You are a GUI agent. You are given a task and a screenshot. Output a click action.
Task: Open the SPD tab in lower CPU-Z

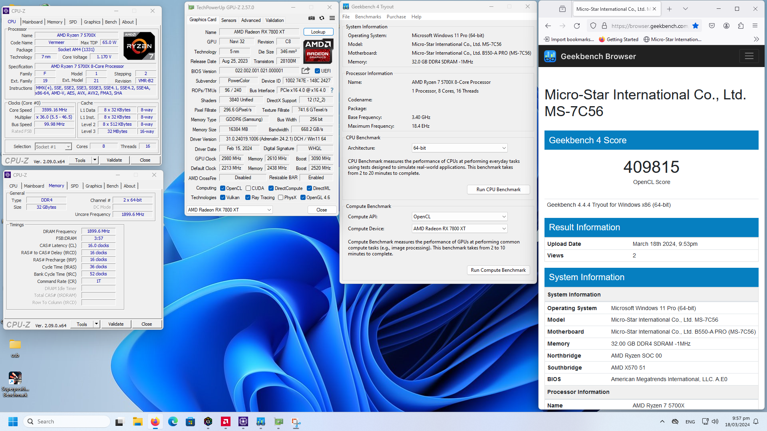pos(75,186)
